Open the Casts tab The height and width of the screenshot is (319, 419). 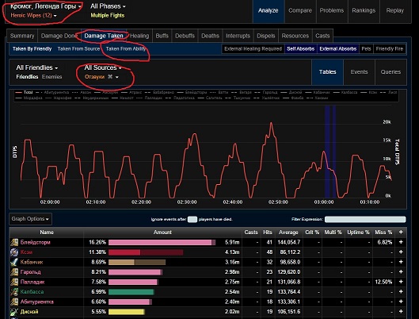(x=322, y=36)
